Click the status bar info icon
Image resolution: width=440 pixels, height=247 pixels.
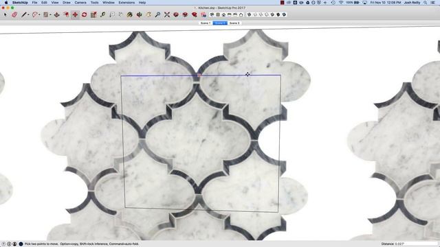click(9, 244)
